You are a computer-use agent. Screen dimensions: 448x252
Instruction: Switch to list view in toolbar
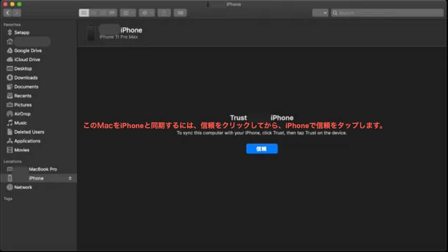93,13
